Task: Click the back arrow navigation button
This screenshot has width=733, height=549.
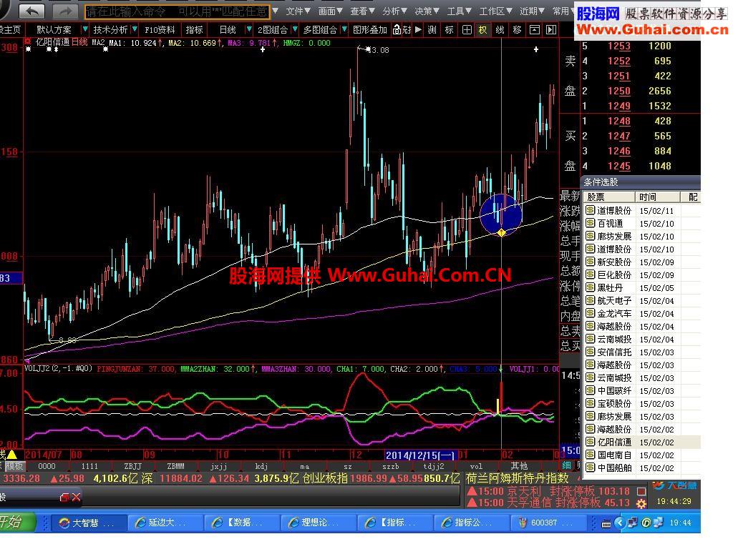Action: point(32,11)
